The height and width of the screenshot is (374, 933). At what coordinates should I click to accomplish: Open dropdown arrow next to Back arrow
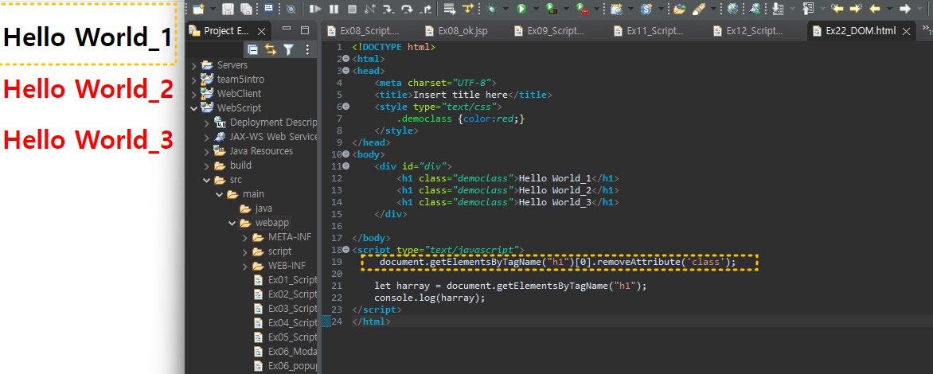click(889, 9)
